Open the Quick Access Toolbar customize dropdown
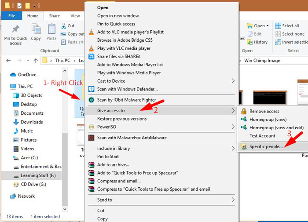Image resolution: width=308 pixels, height=222 pixels. pyautogui.click(x=34, y=6)
